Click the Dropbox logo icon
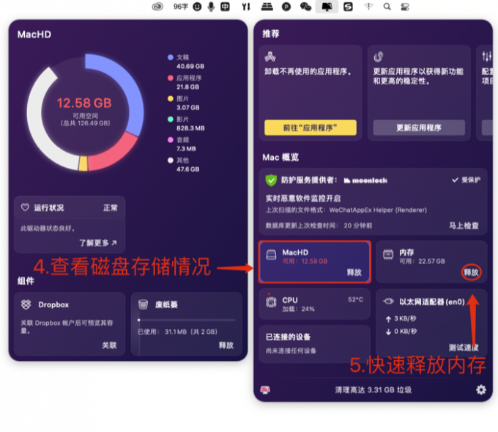 click(26, 304)
